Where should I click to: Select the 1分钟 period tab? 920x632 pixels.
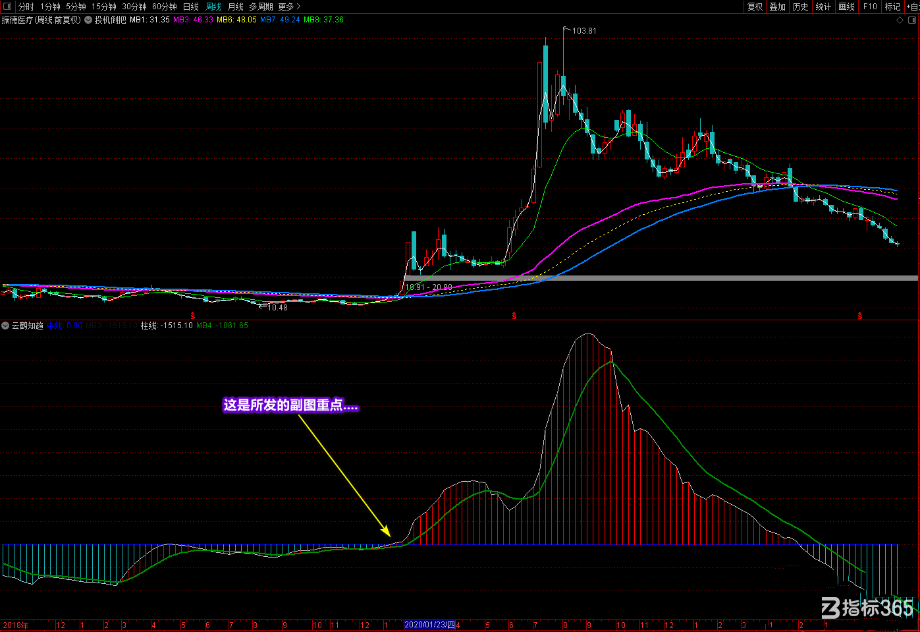(50, 7)
